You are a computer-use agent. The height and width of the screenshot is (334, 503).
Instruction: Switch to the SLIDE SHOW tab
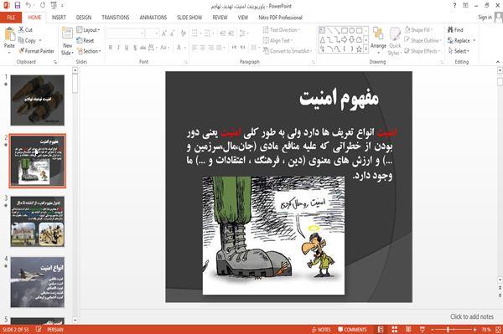[189, 18]
